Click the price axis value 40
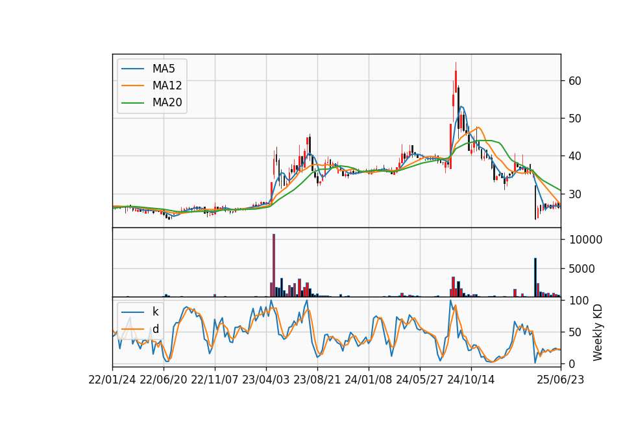The height and width of the screenshot is (447, 623). click(574, 156)
